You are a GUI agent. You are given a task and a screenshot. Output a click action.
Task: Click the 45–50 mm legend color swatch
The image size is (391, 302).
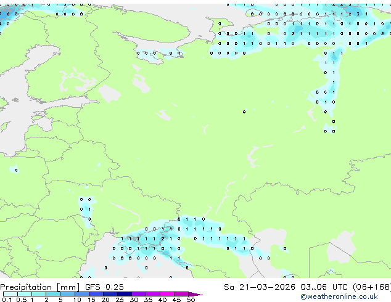pos(181,294)
